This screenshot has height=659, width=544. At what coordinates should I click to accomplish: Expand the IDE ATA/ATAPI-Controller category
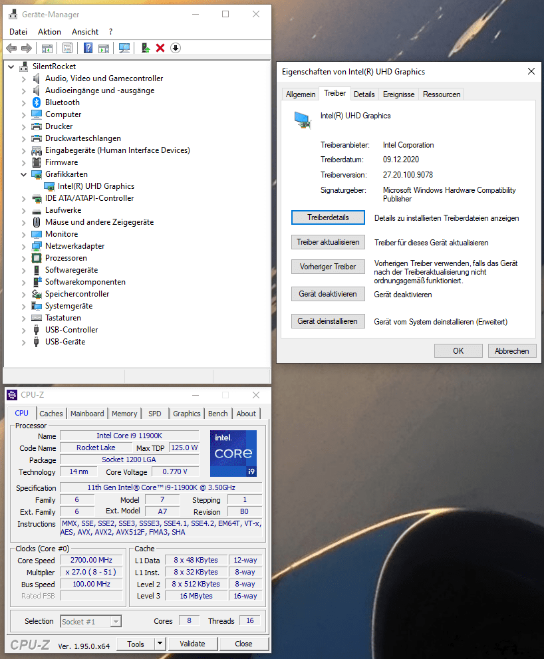pyautogui.click(x=23, y=198)
